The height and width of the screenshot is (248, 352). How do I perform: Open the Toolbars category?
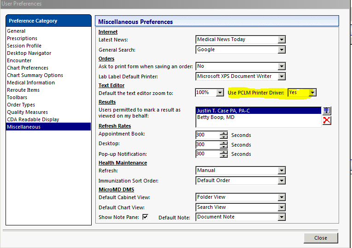pos(17,97)
